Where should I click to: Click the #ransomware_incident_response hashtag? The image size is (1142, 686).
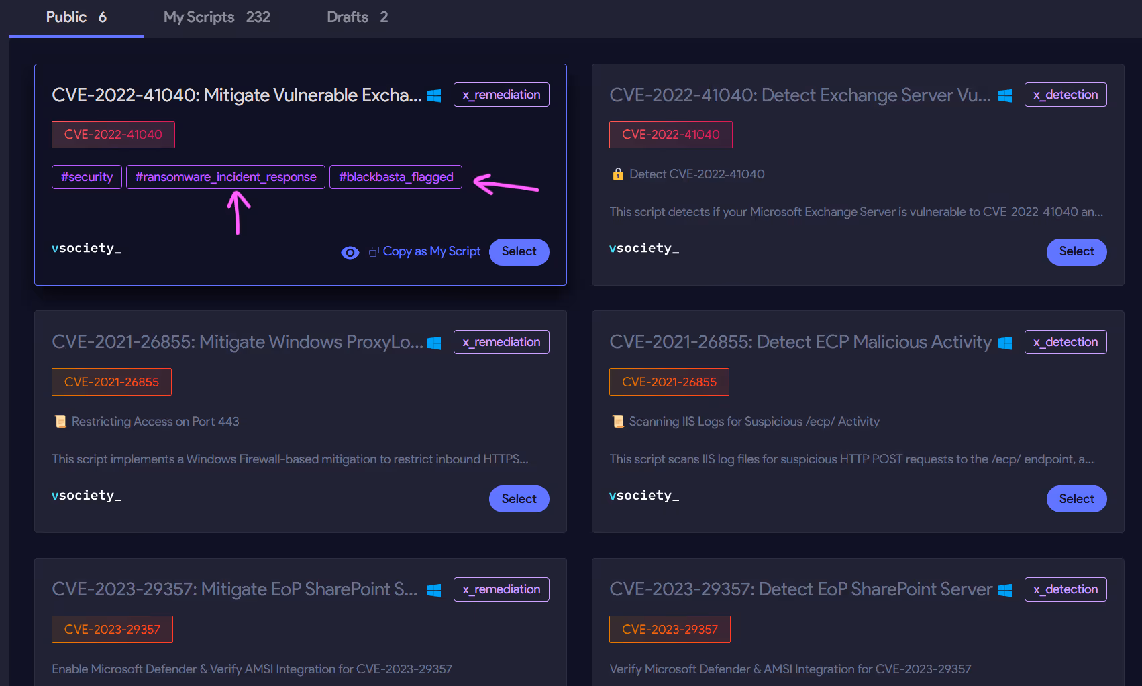(x=225, y=177)
